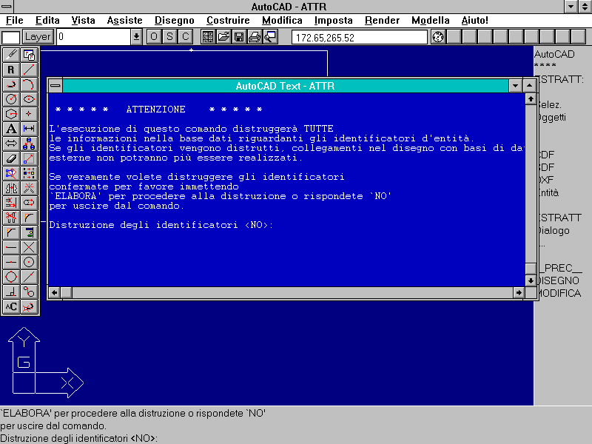This screenshot has width=592, height=444.
Task: Click the Open drawing folder icon
Action: tap(223, 37)
